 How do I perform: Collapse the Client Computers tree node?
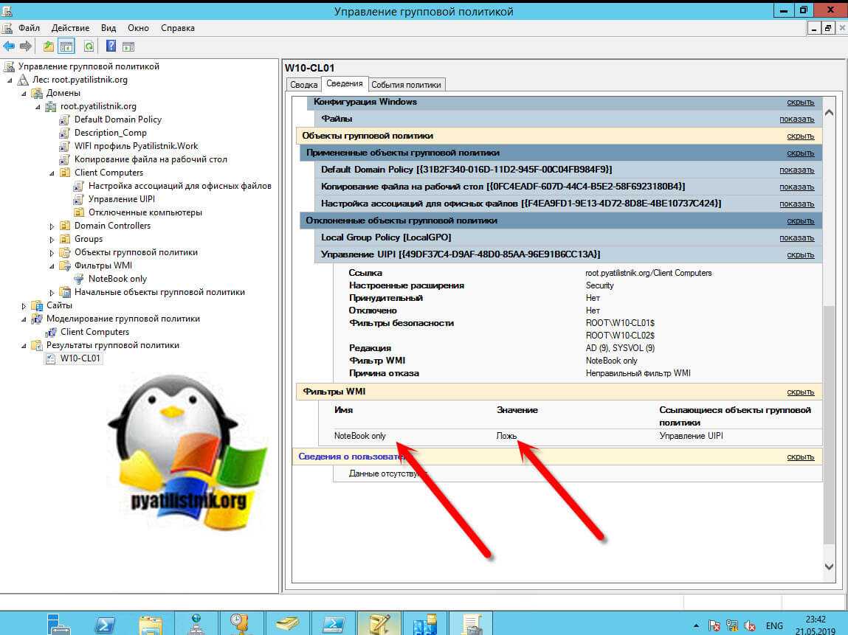pyautogui.click(x=52, y=173)
